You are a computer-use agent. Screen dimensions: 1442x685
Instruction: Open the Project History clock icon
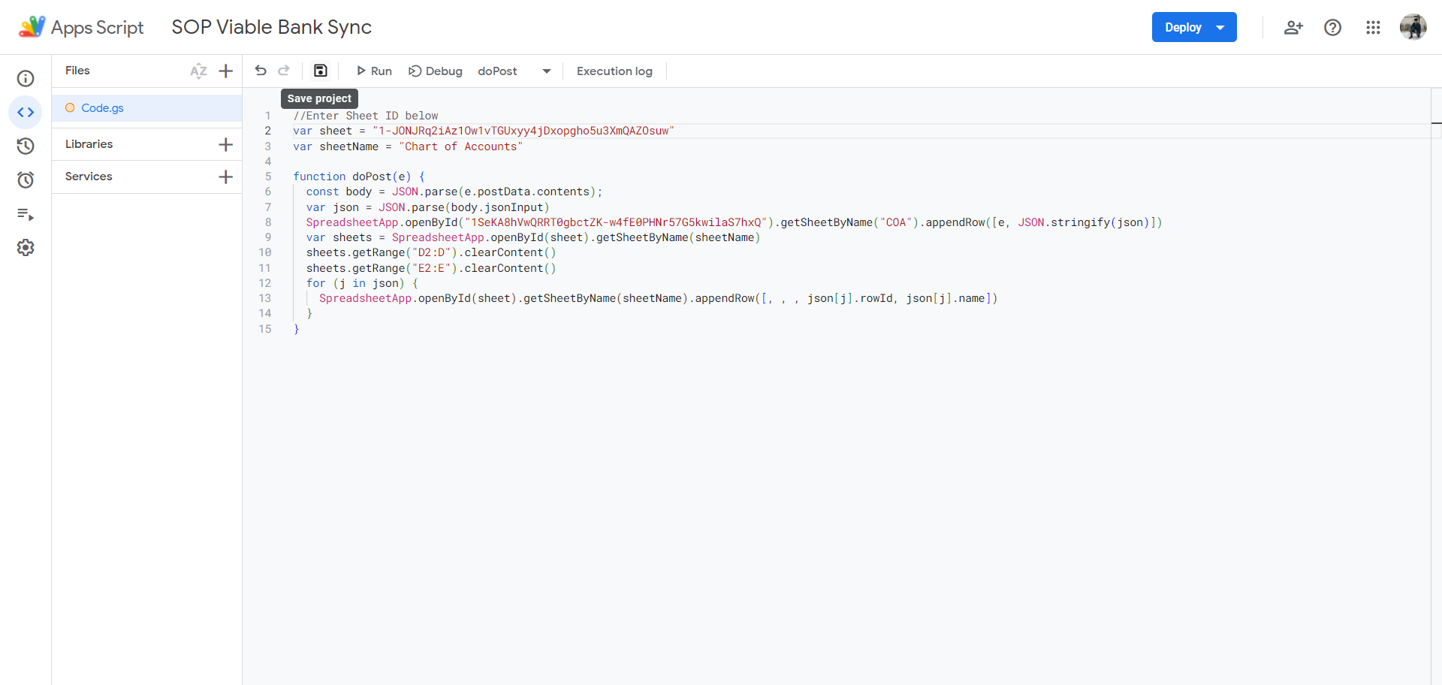pos(26,146)
